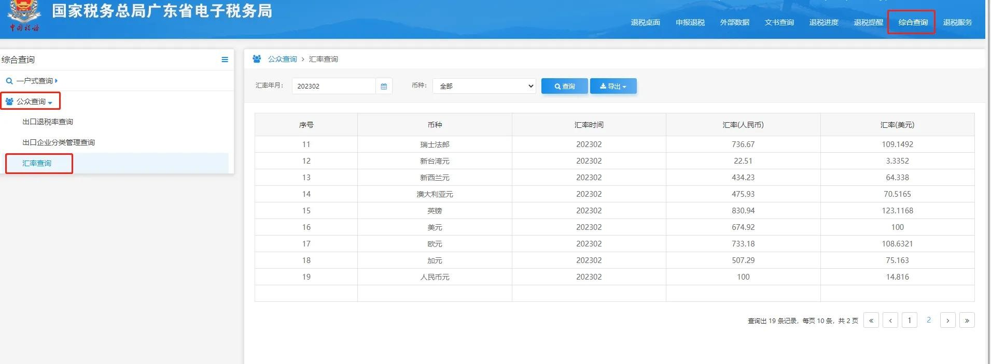Image resolution: width=991 pixels, height=364 pixels.
Task: Open the 申报退税 top navigation tab
Action: (690, 23)
